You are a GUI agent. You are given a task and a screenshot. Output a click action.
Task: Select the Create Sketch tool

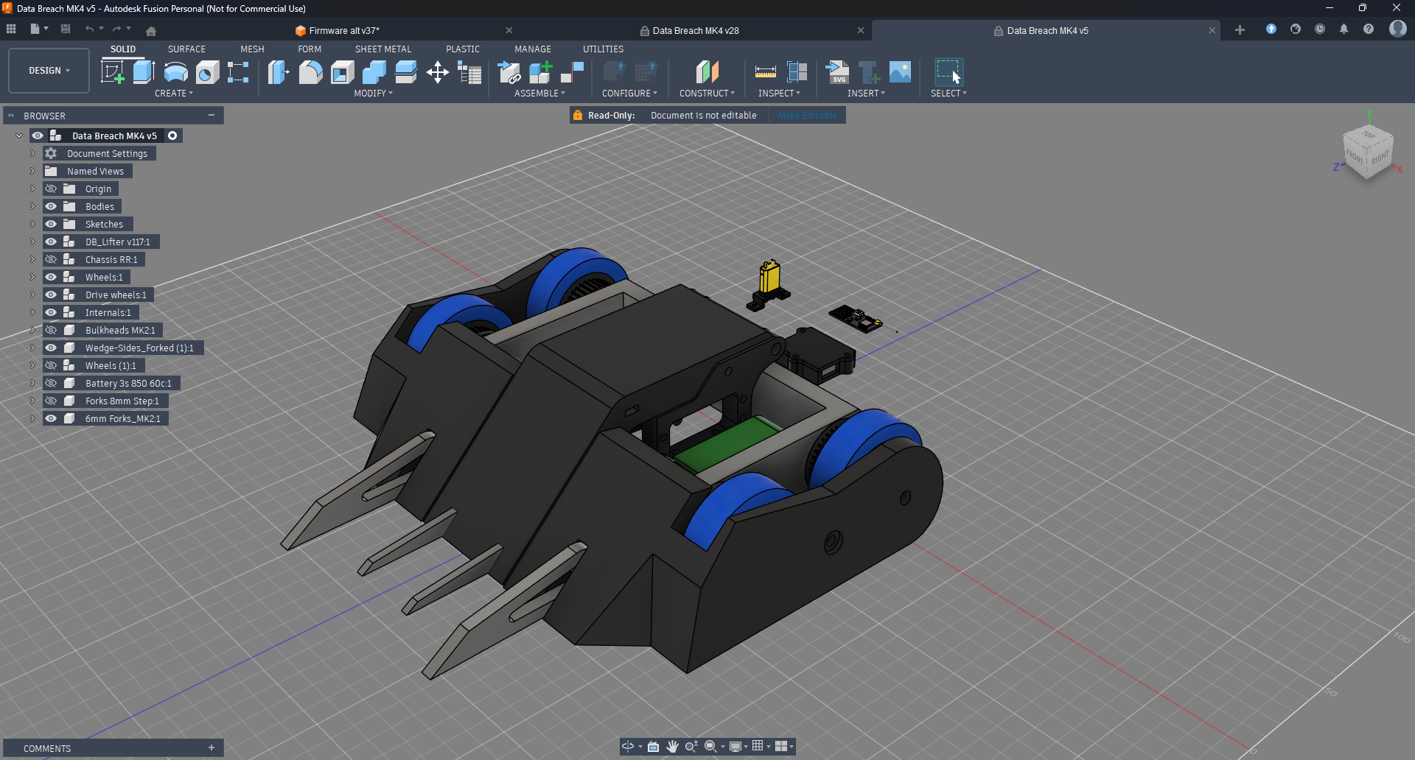click(x=112, y=72)
